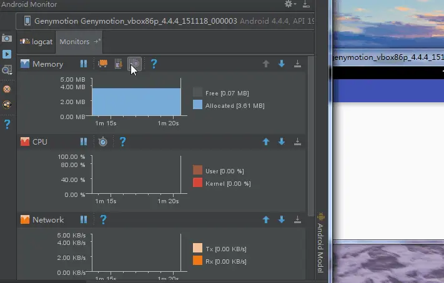The image size is (444, 283).
Task: Minimize the Memory monitor section
Action: point(297,64)
